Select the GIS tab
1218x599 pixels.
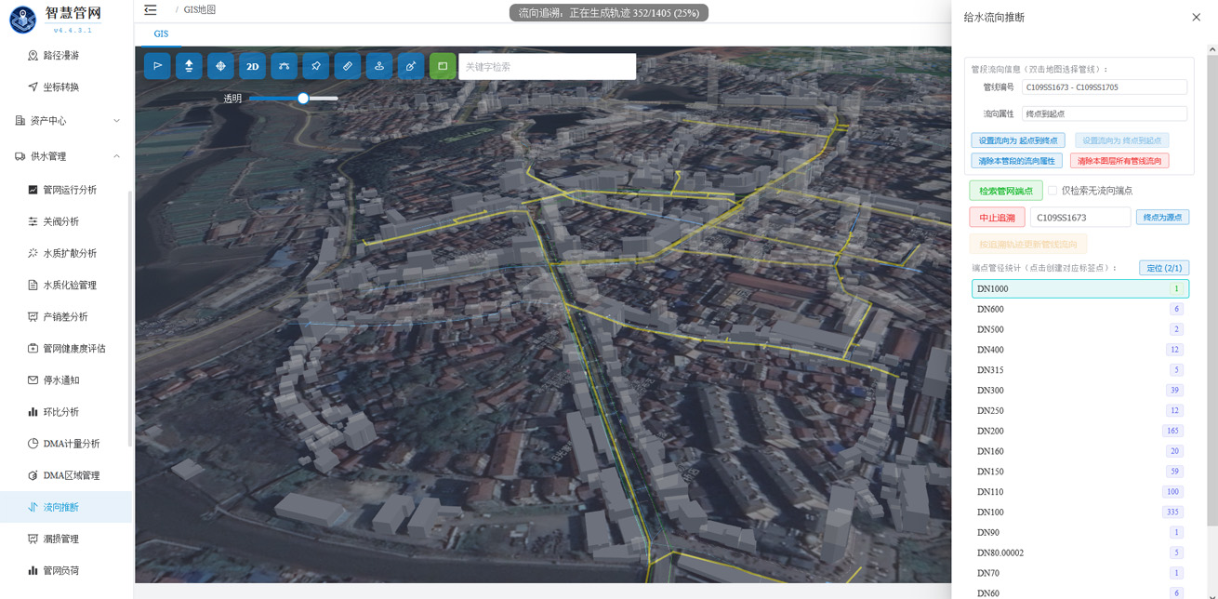[x=161, y=33]
